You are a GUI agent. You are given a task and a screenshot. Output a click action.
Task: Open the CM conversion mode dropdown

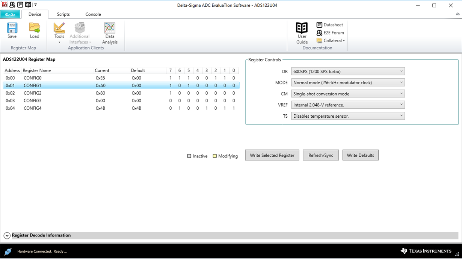tap(348, 94)
